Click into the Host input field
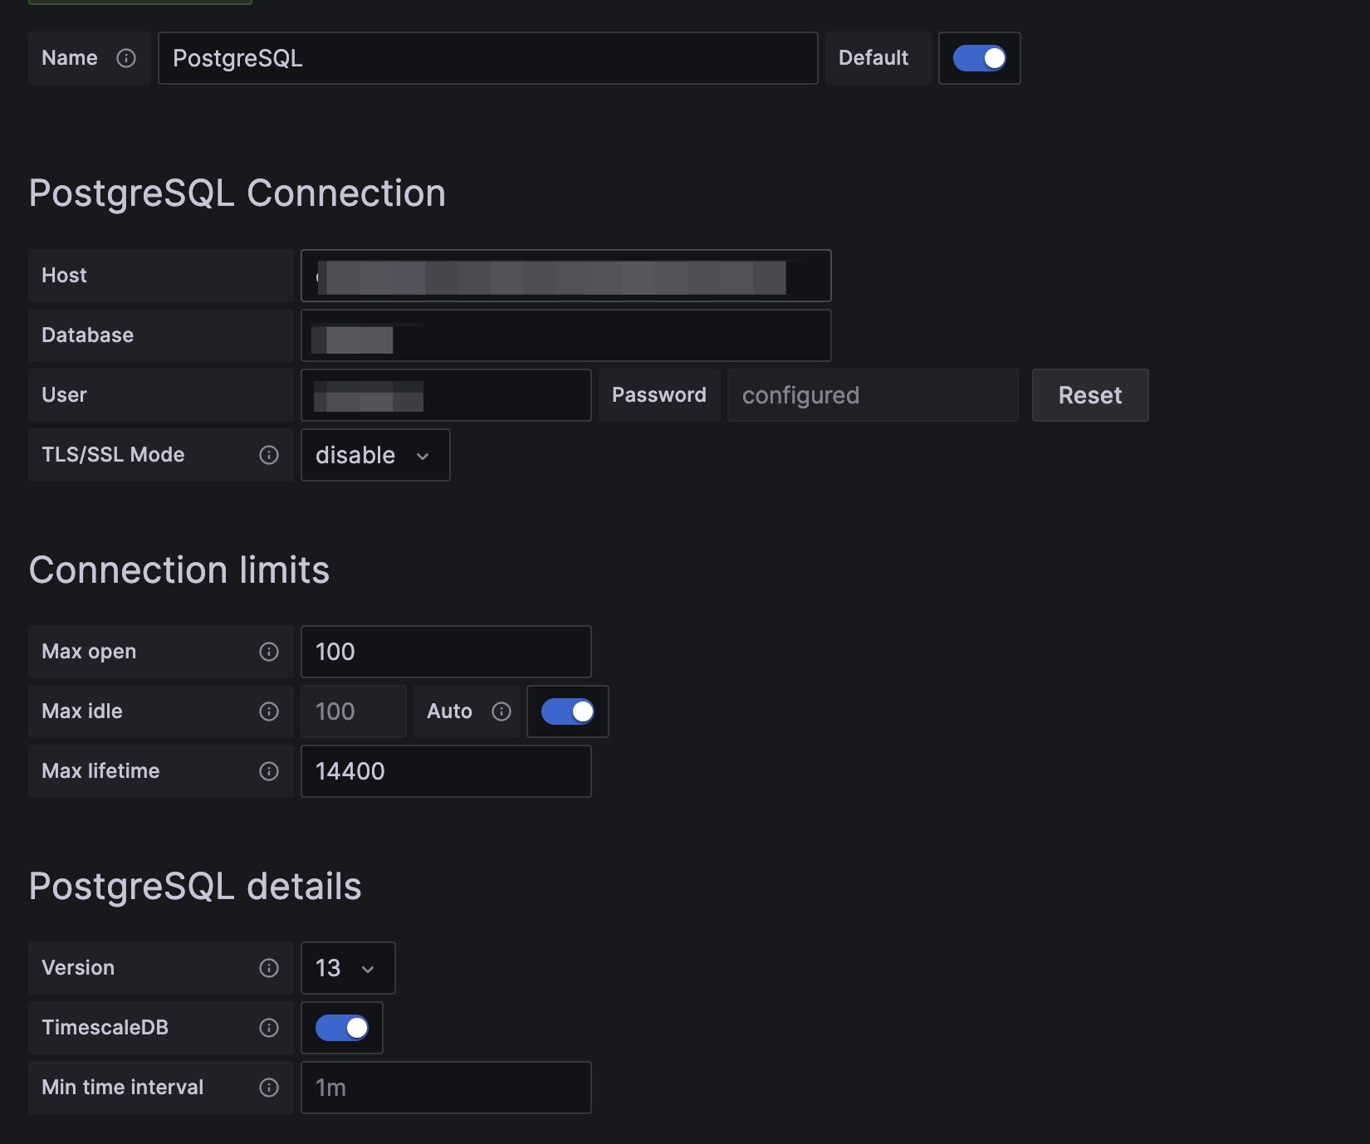Viewport: 1370px width, 1144px height. (x=566, y=276)
